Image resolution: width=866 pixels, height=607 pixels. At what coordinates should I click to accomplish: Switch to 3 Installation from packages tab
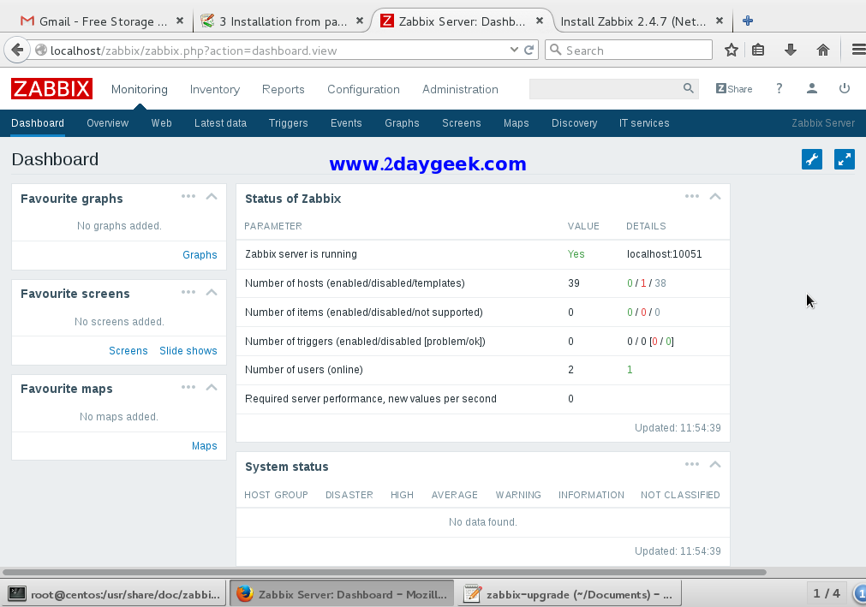click(282, 21)
